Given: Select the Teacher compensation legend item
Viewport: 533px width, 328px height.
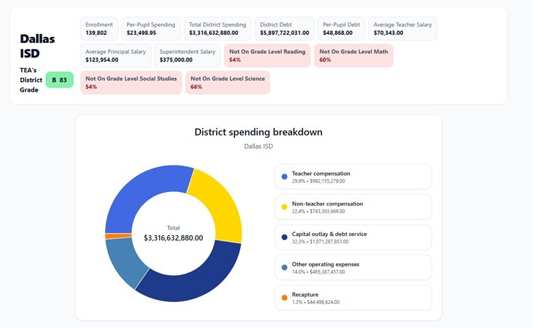Looking at the screenshot, I should [353, 177].
